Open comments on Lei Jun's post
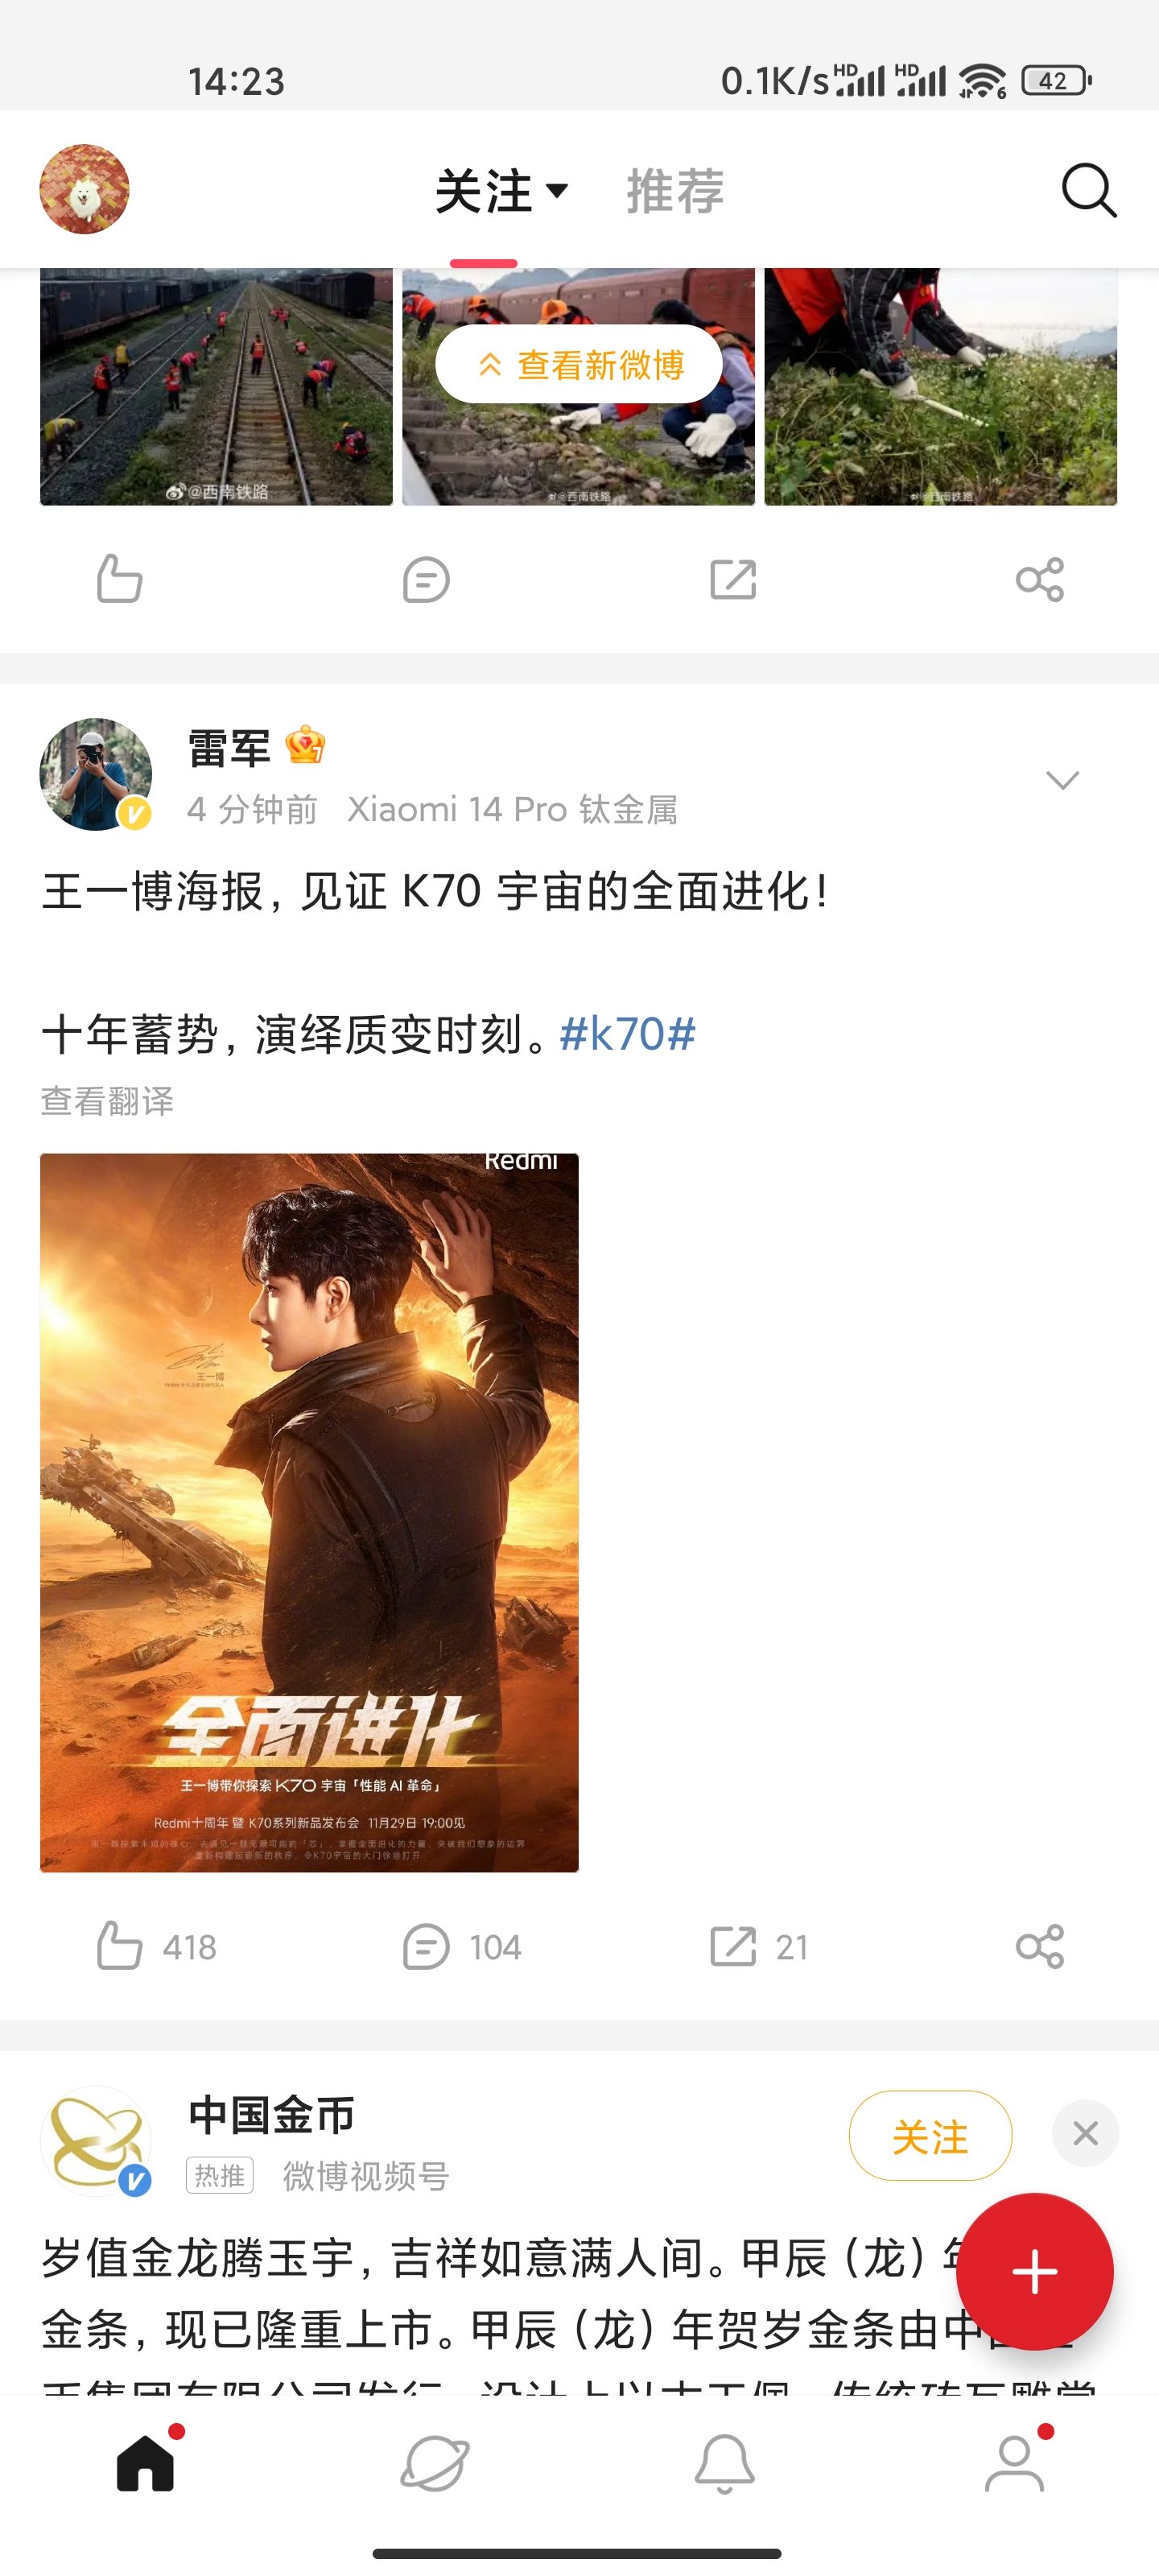The height and width of the screenshot is (2576, 1159). point(461,1946)
